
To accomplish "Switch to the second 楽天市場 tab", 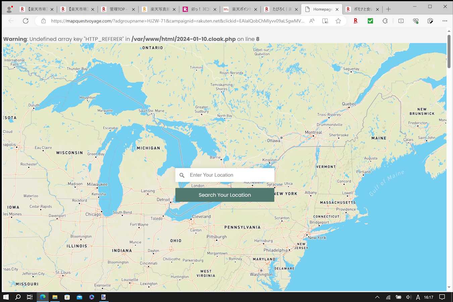I will point(77,9).
